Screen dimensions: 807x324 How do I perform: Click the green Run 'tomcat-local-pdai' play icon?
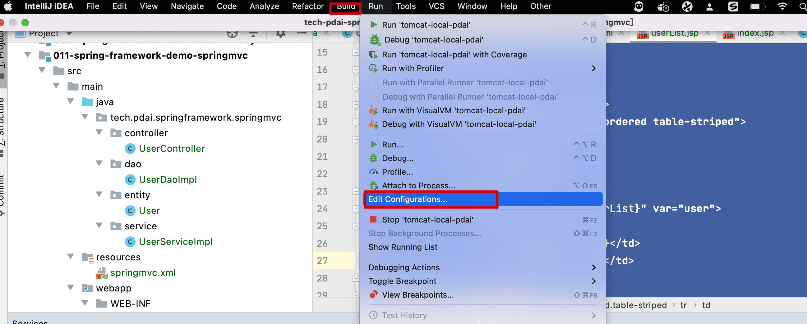click(x=373, y=25)
